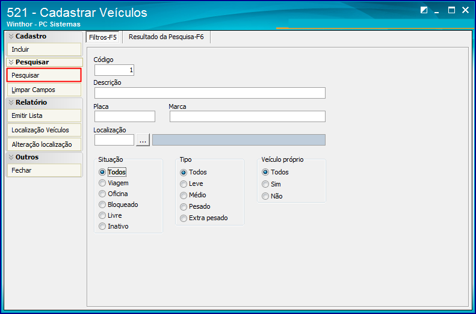Click the Incluir button
Viewport: 476px width, 314px height.
tap(44, 49)
